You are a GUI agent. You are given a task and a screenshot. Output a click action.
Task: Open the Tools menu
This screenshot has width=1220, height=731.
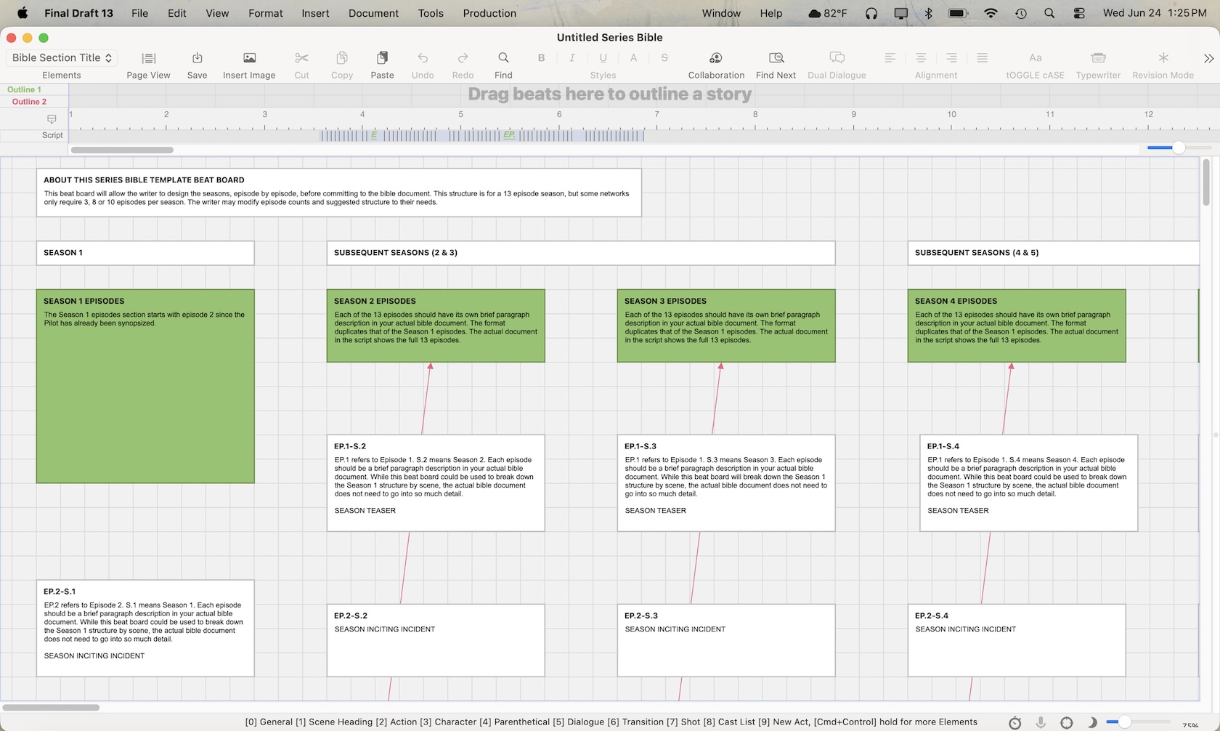(431, 13)
